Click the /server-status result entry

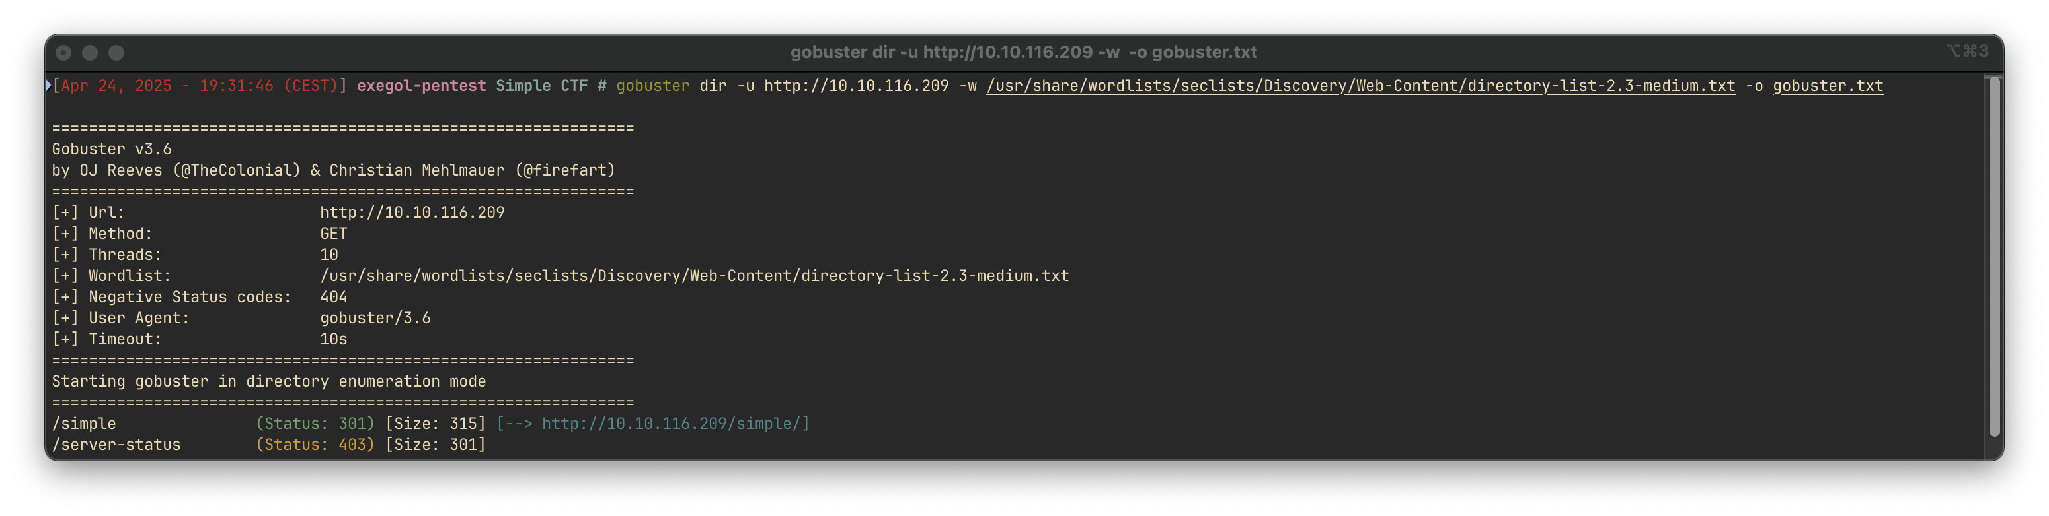tap(116, 445)
